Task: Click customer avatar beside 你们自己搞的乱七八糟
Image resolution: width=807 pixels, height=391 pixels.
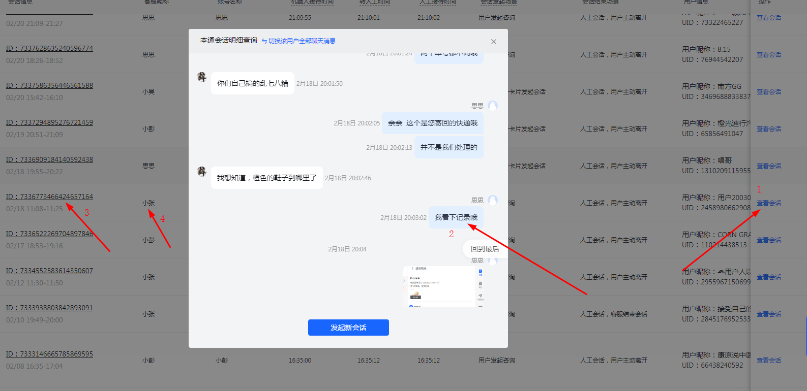Action: (202, 77)
